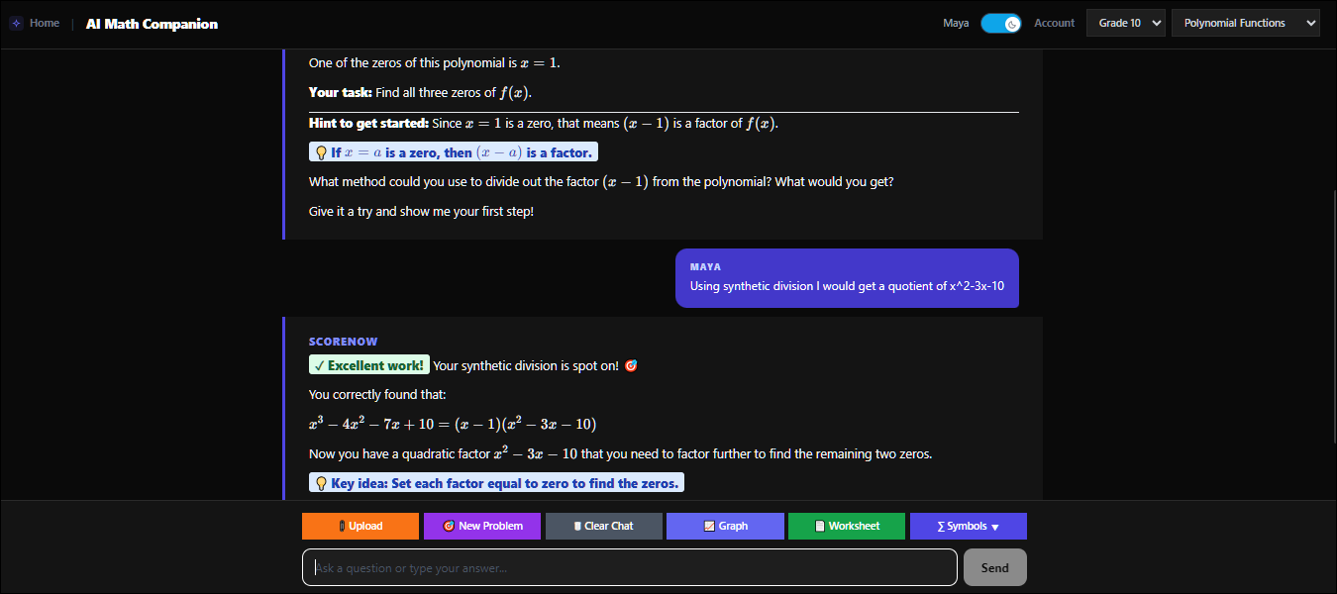1337x594 pixels.
Task: Click the Account label
Action: pyautogui.click(x=1054, y=23)
